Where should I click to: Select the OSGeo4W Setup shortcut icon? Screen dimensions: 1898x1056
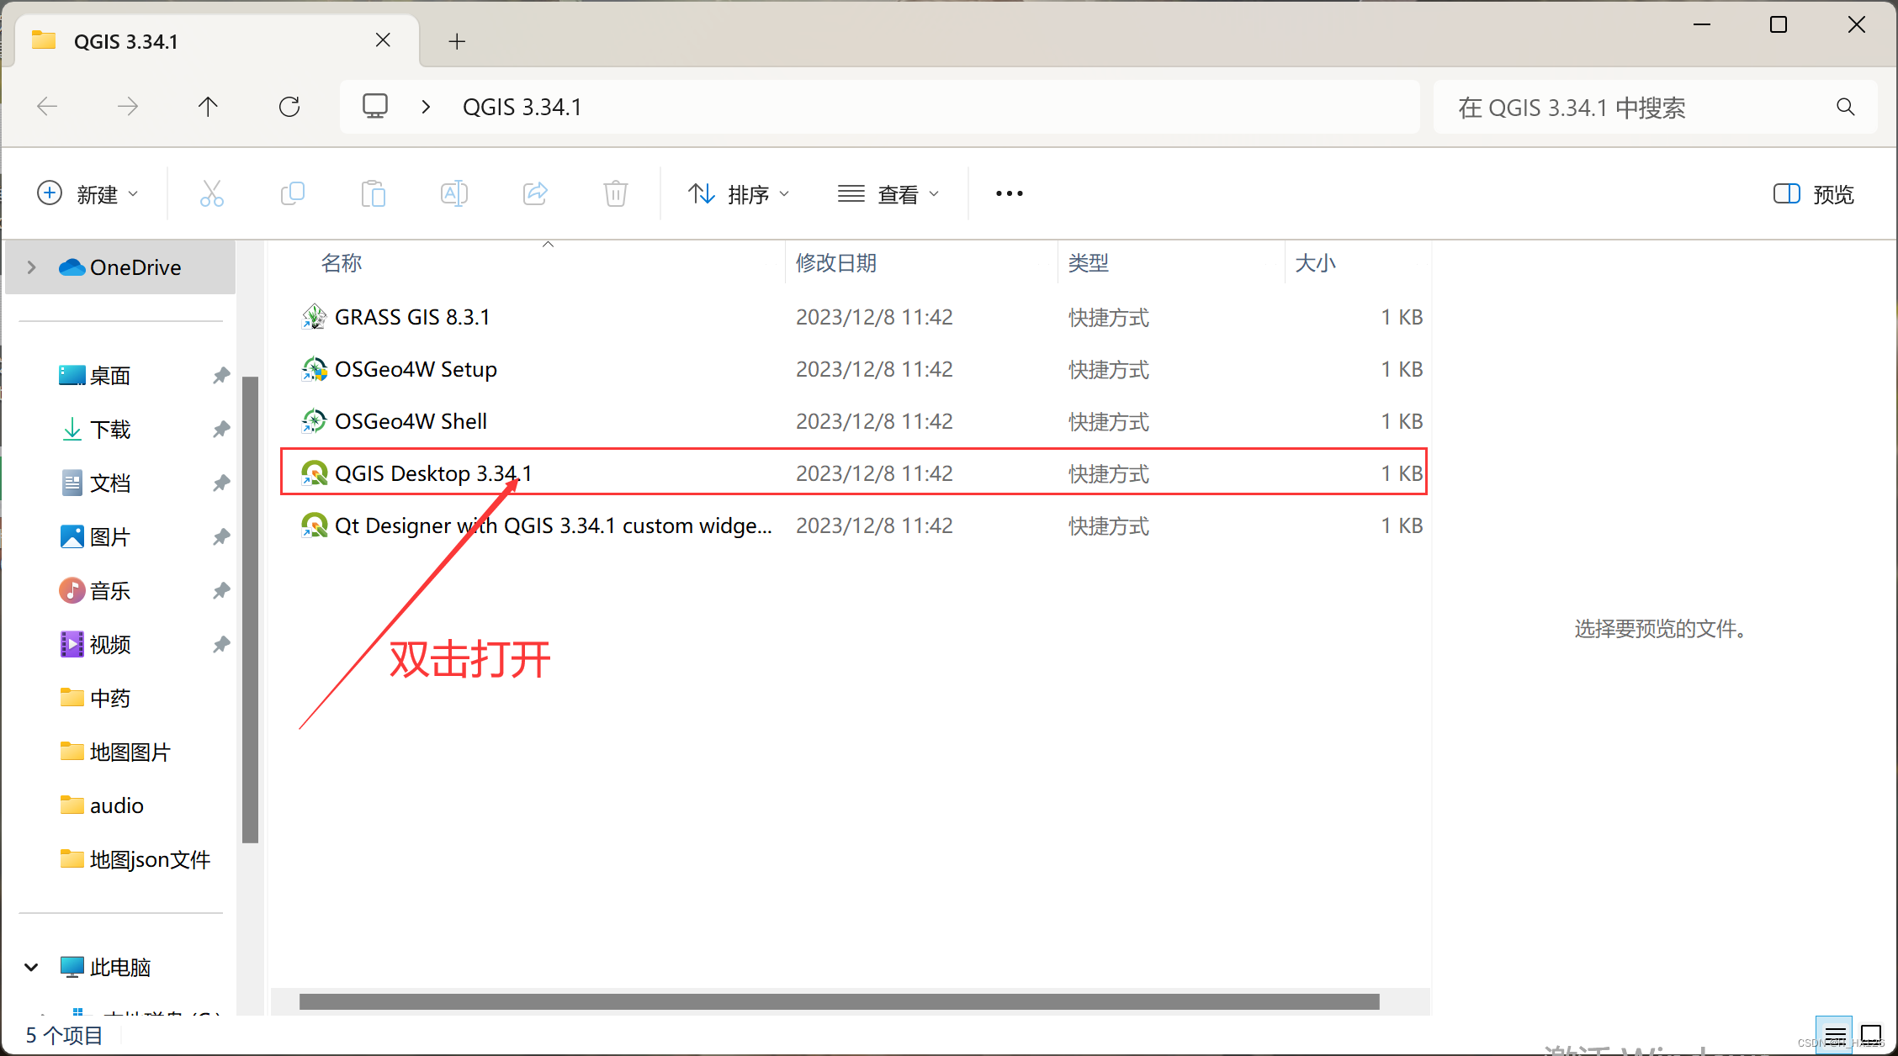(314, 369)
